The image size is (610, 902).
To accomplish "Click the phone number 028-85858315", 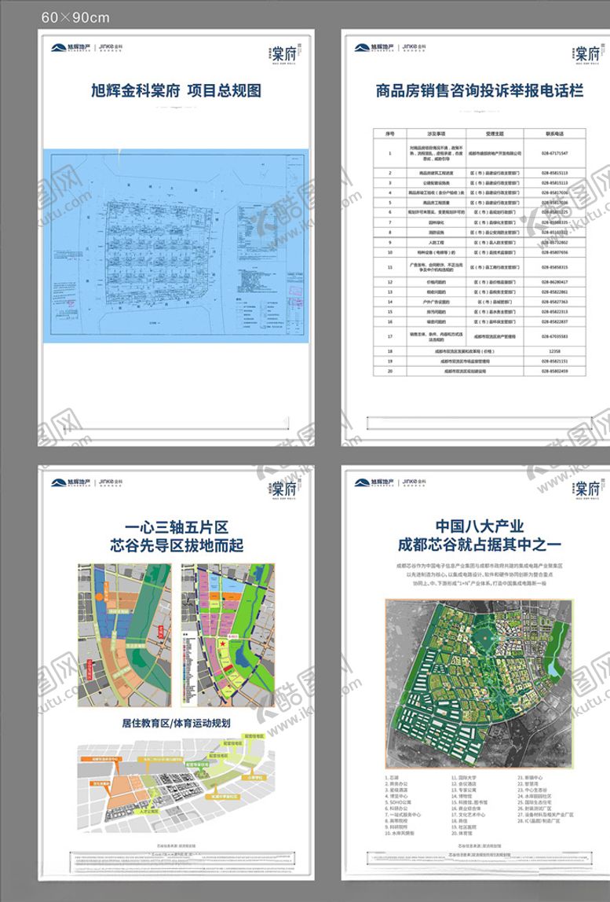I will point(555,267).
